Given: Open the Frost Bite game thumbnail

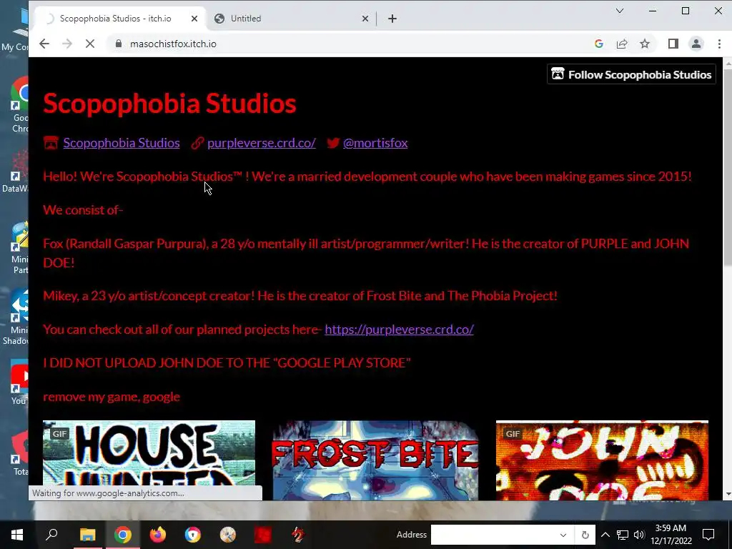Looking at the screenshot, I should click(375, 460).
